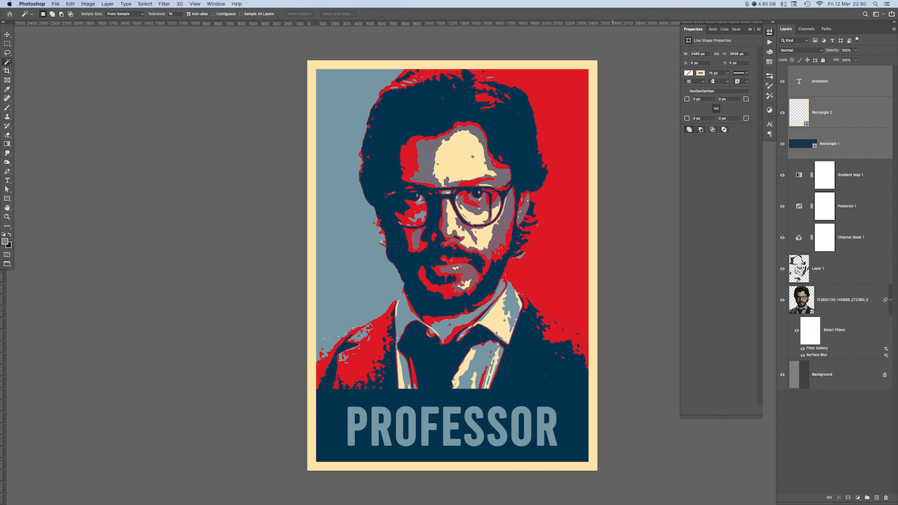Switch to the Channels tab
The height and width of the screenshot is (505, 898).
(806, 29)
